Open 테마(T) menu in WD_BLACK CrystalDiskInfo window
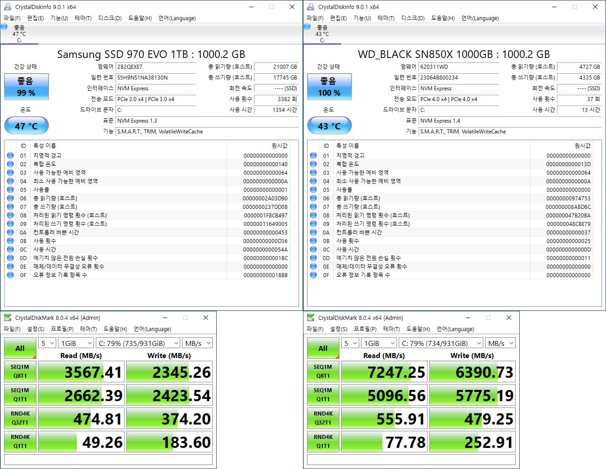 click(x=386, y=18)
